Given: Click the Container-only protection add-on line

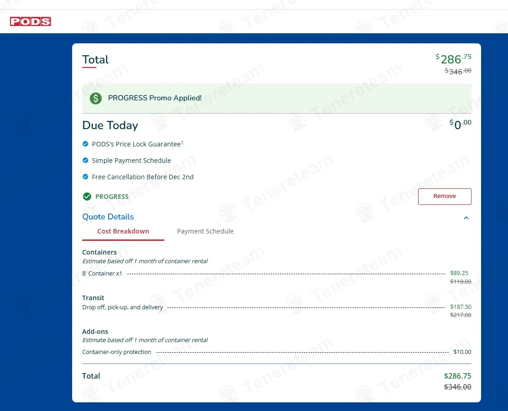Looking at the screenshot, I should (116, 352).
